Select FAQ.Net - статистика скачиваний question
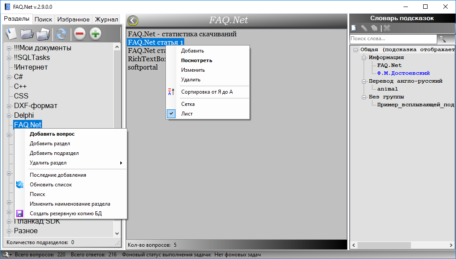The image size is (456, 259). tap(182, 34)
